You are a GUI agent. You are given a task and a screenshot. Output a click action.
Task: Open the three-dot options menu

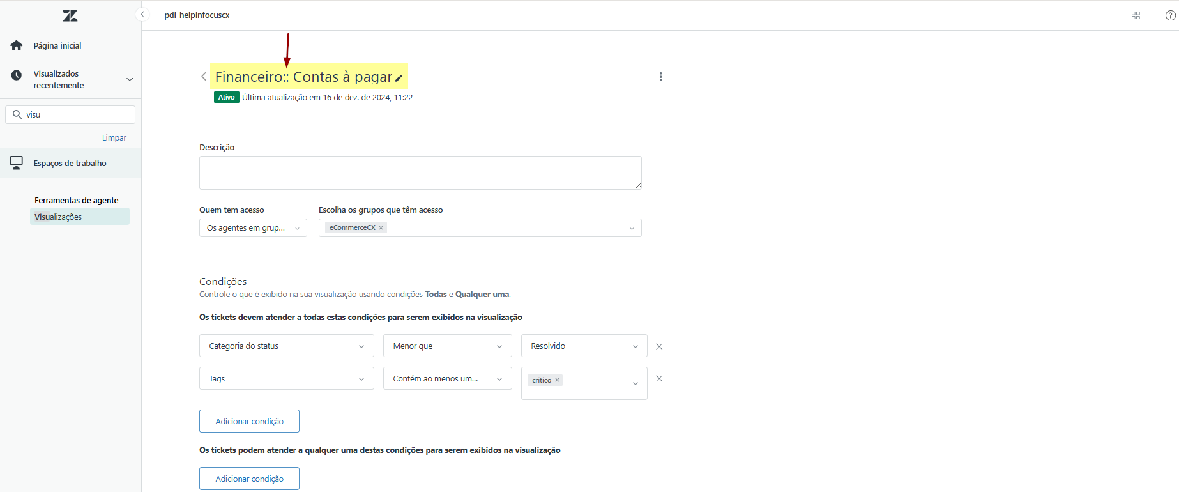660,77
